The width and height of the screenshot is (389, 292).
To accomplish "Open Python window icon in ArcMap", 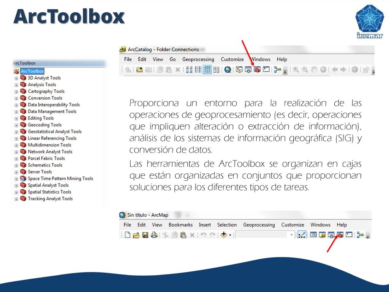I will click(349, 234).
